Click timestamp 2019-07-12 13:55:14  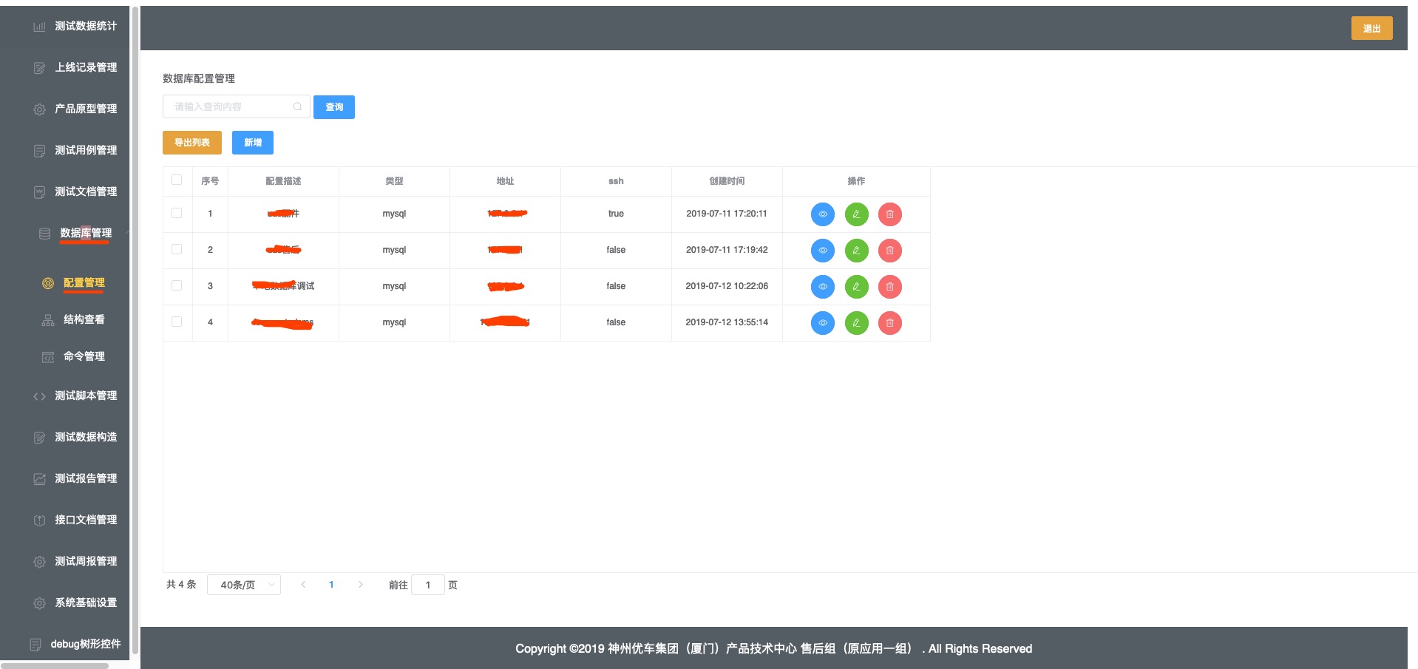[727, 322]
